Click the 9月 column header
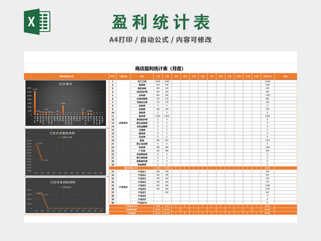This screenshot has height=241, width=321. pyautogui.click(x=230, y=76)
